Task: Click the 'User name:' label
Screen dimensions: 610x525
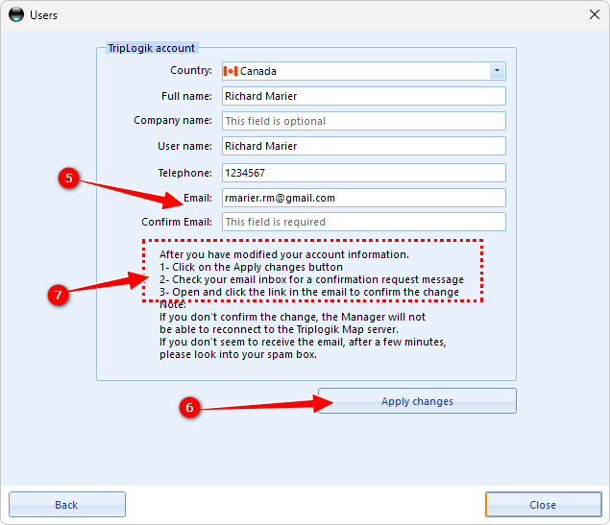Action: pyautogui.click(x=184, y=146)
